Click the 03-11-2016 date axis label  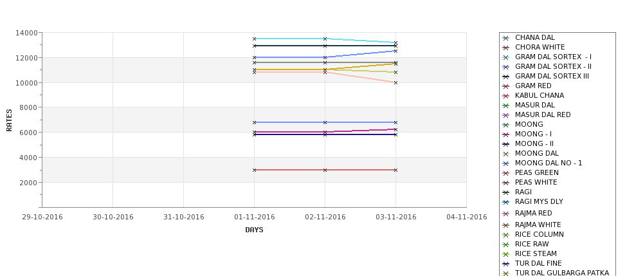point(396,217)
